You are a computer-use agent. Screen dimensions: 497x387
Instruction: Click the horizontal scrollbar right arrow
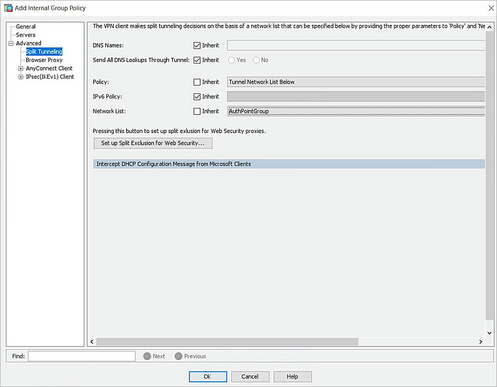pyautogui.click(x=480, y=342)
